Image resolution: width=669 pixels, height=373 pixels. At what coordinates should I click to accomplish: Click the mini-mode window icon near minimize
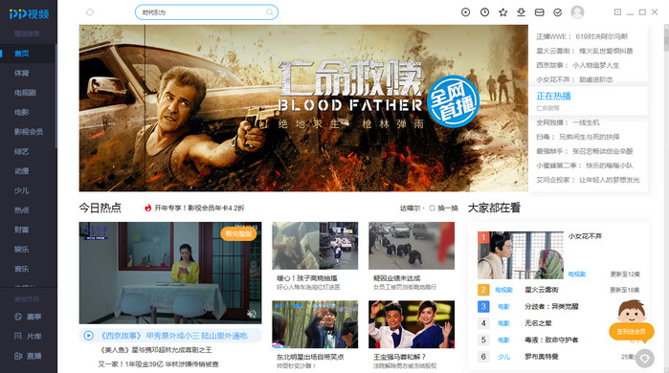617,11
